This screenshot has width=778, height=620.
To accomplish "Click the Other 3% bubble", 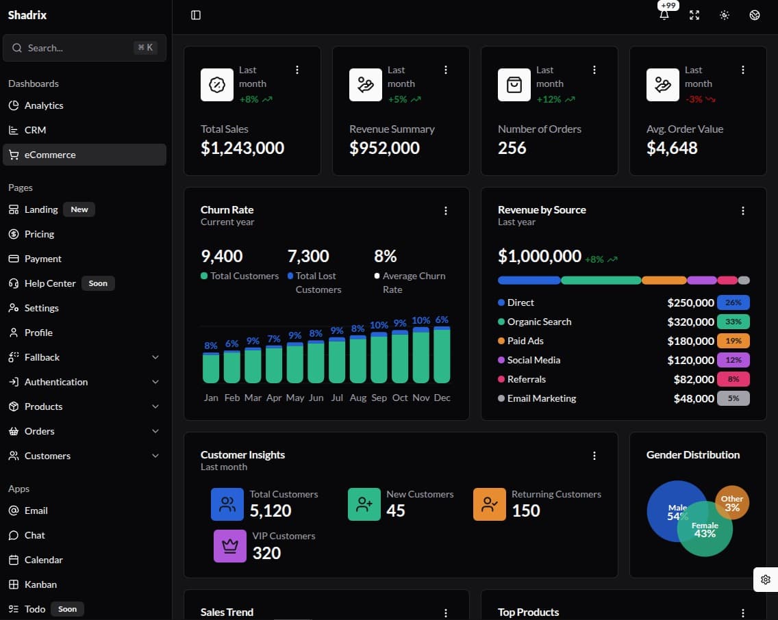I will (x=732, y=502).
